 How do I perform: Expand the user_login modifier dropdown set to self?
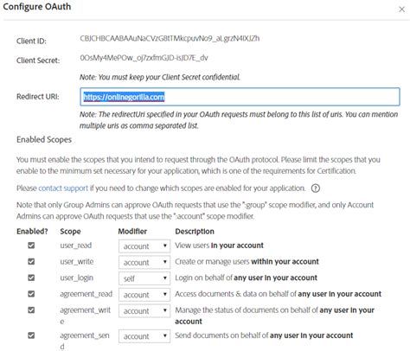tap(144, 278)
